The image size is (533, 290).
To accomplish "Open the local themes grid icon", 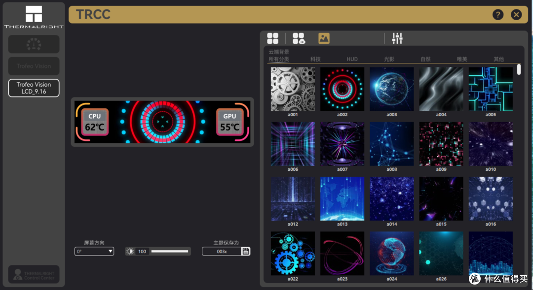I will [272, 38].
